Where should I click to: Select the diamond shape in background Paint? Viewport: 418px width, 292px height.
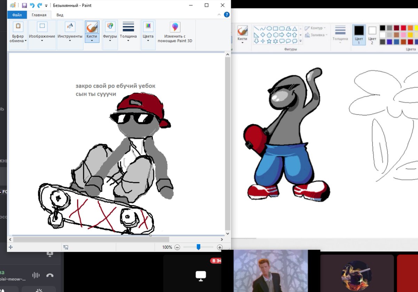click(x=263, y=35)
